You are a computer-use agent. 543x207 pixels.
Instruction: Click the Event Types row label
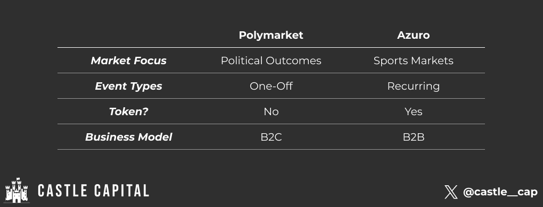128,86
